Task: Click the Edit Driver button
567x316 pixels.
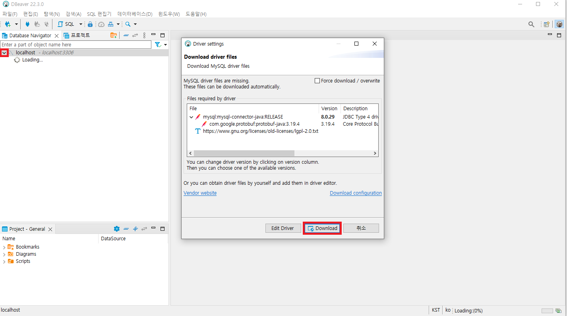Action: pyautogui.click(x=283, y=228)
